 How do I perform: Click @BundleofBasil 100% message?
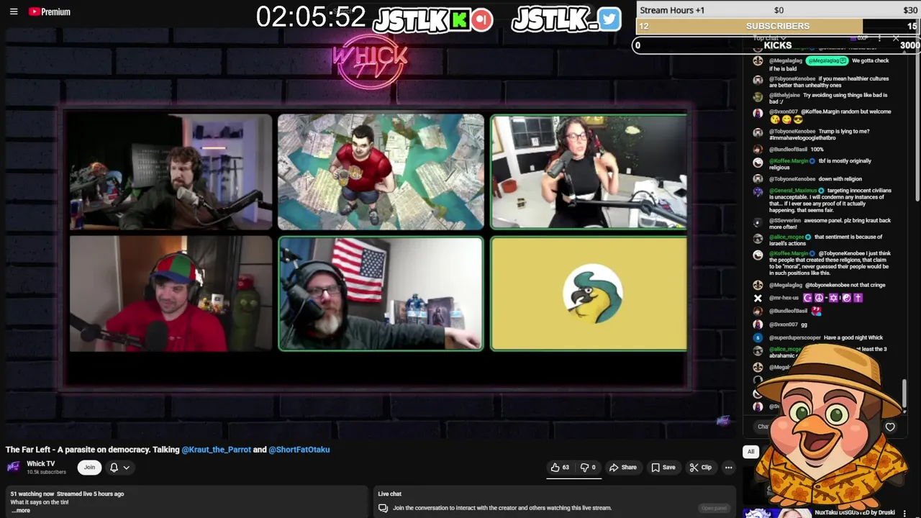[x=797, y=149]
